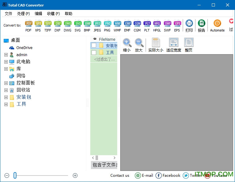Click the <过滤出了…> filtered row
Viewport: 235px width, 182px height.
pos(104,59)
